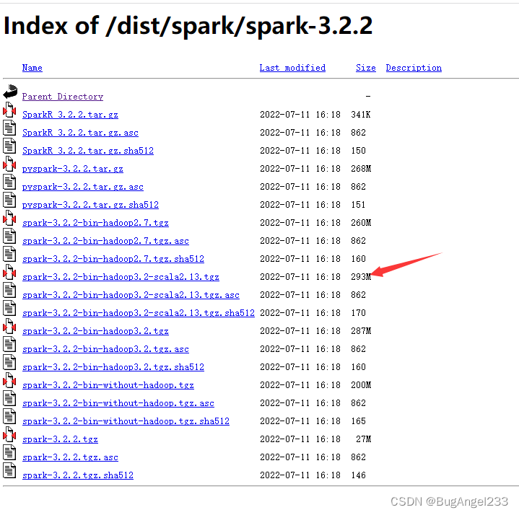Sort listing by Name column
519x515 pixels.
(32, 68)
